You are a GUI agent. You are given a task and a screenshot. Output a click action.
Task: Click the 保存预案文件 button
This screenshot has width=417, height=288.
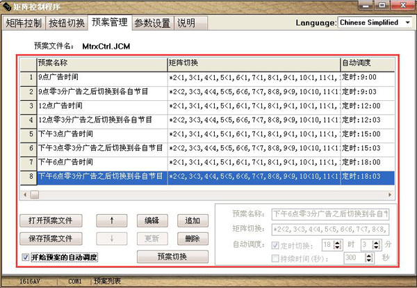click(x=51, y=239)
